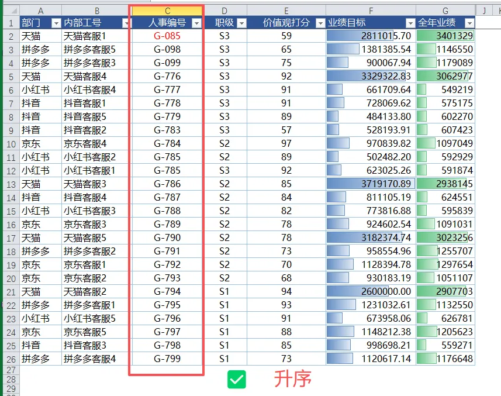Select 业绩目标 cell 2600000.00

coord(371,291)
